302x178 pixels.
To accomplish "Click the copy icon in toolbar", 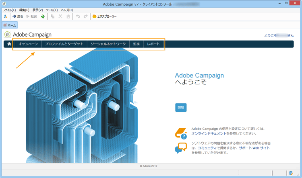I will click(x=52, y=16).
